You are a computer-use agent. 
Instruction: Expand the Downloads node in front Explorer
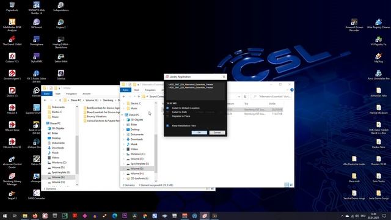point(124,139)
